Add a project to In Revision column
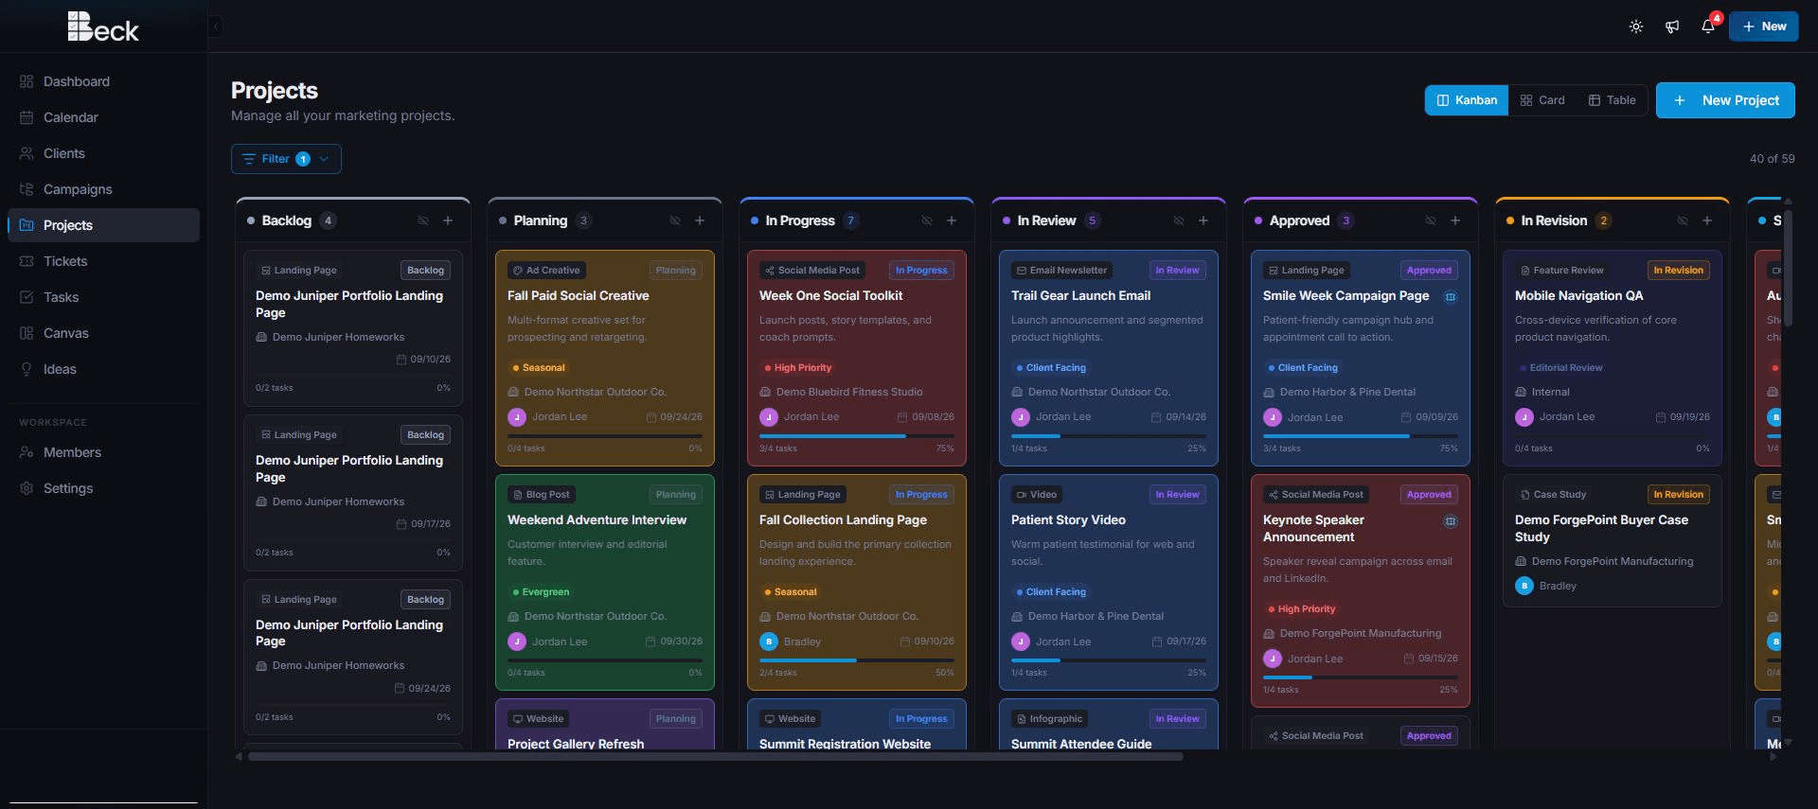The image size is (1818, 809). click(1707, 220)
